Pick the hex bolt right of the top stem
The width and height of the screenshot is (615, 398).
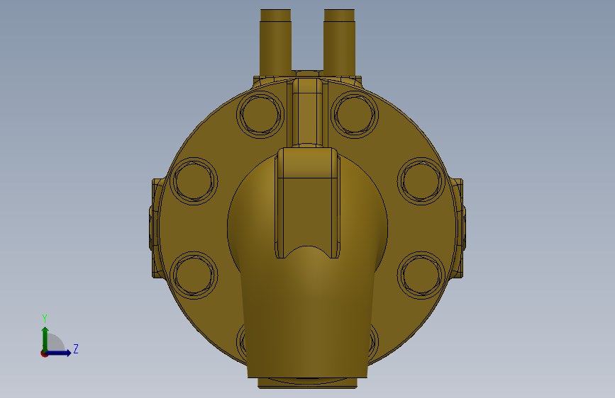click(x=355, y=115)
